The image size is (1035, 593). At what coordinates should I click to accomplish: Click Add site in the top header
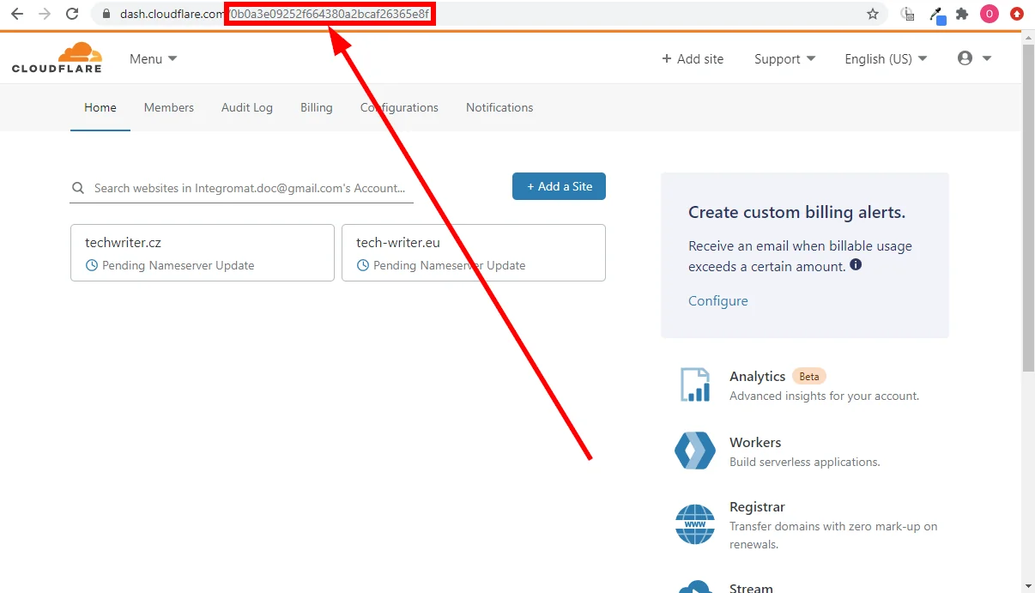coord(693,58)
